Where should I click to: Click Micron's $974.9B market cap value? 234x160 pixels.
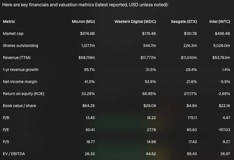coord(87,34)
